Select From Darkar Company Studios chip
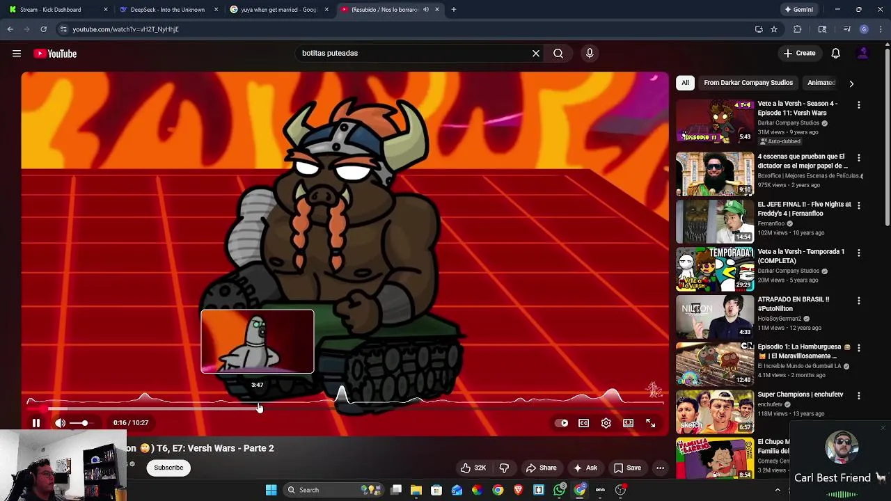Viewport: 891px width, 501px height. point(748,83)
